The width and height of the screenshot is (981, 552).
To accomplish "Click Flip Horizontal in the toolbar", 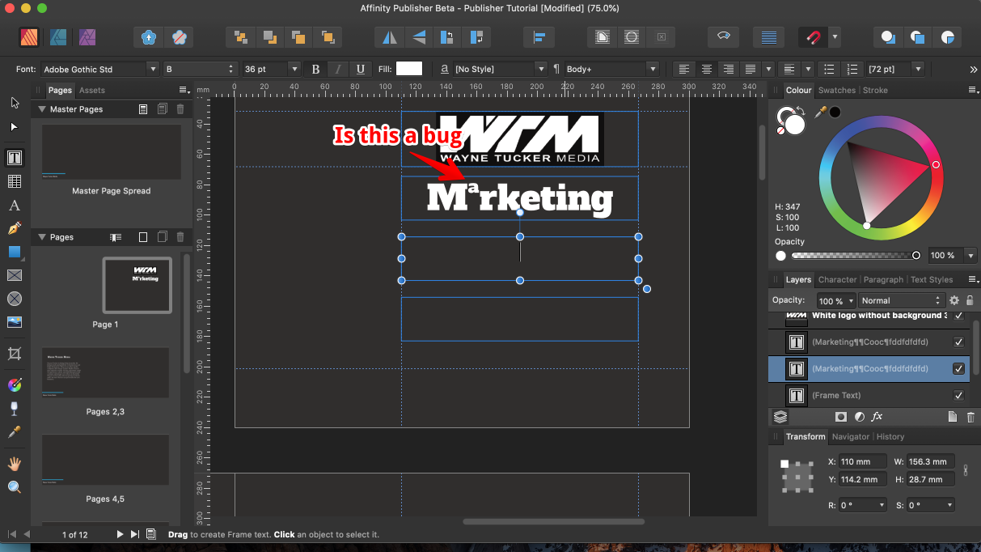I will [x=390, y=37].
